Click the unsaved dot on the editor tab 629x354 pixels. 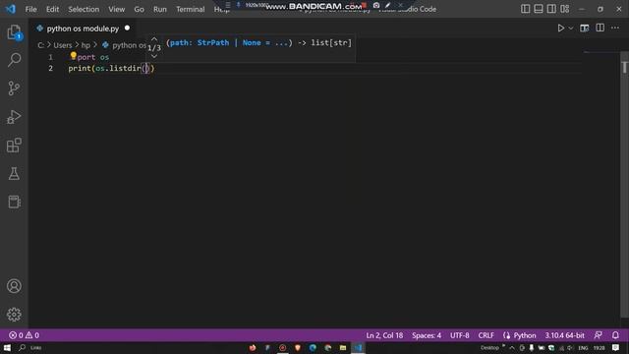pyautogui.click(x=127, y=29)
